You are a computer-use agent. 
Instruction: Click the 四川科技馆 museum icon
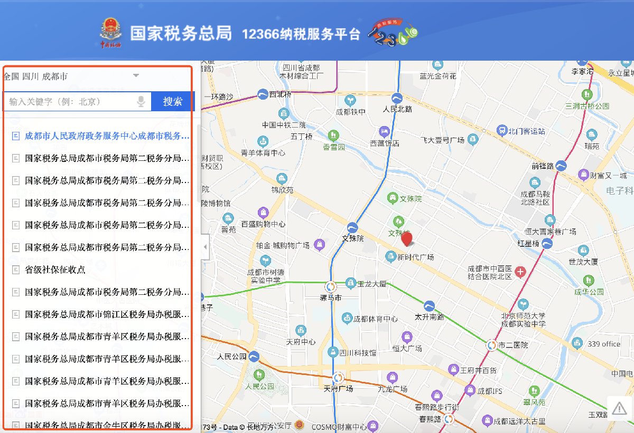click(332, 352)
